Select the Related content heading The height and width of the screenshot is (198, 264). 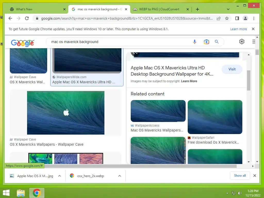(147, 94)
